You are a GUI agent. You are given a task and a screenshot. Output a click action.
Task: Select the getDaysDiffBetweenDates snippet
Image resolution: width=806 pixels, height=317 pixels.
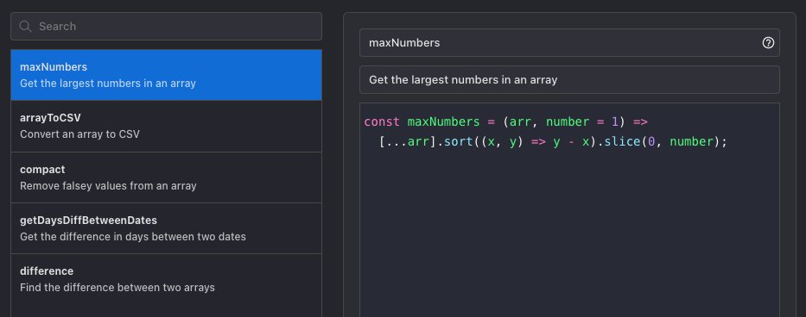tap(166, 228)
